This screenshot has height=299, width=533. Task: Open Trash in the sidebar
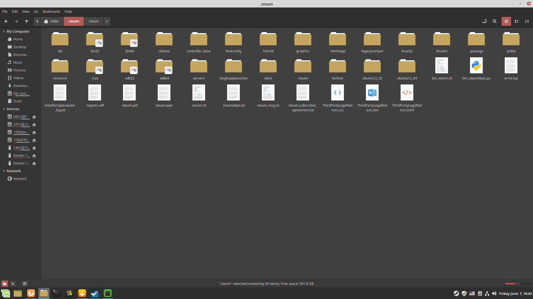coord(17,101)
